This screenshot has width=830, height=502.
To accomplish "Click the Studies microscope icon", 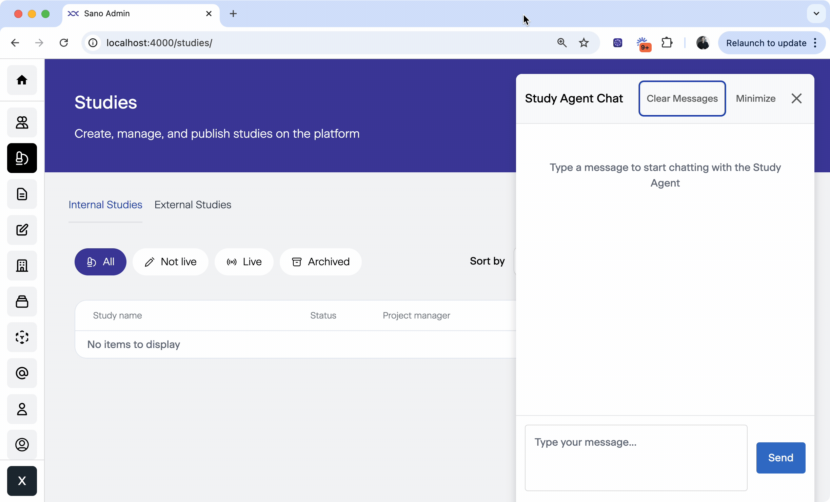I will [22, 158].
